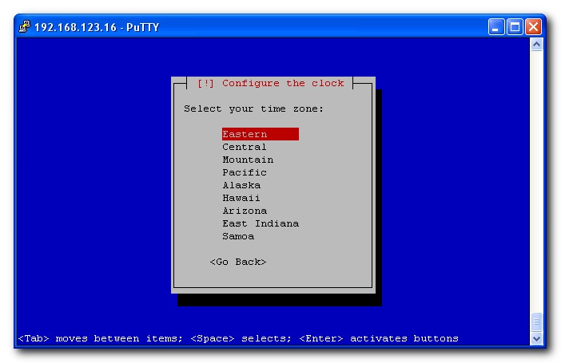Open the PuTTY system menu icon
This screenshot has height=363, width=561.
point(24,27)
